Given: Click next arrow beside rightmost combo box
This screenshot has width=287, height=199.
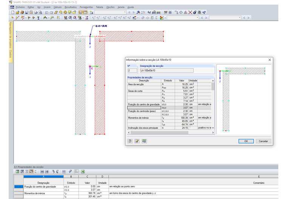Looking at the screenshot, I should (x=248, y=18).
